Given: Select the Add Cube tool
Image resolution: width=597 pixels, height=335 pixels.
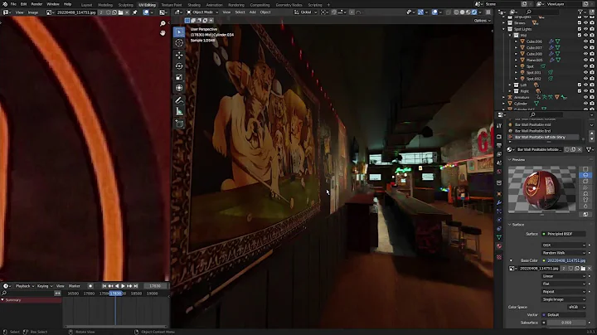Looking at the screenshot, I should [179, 124].
